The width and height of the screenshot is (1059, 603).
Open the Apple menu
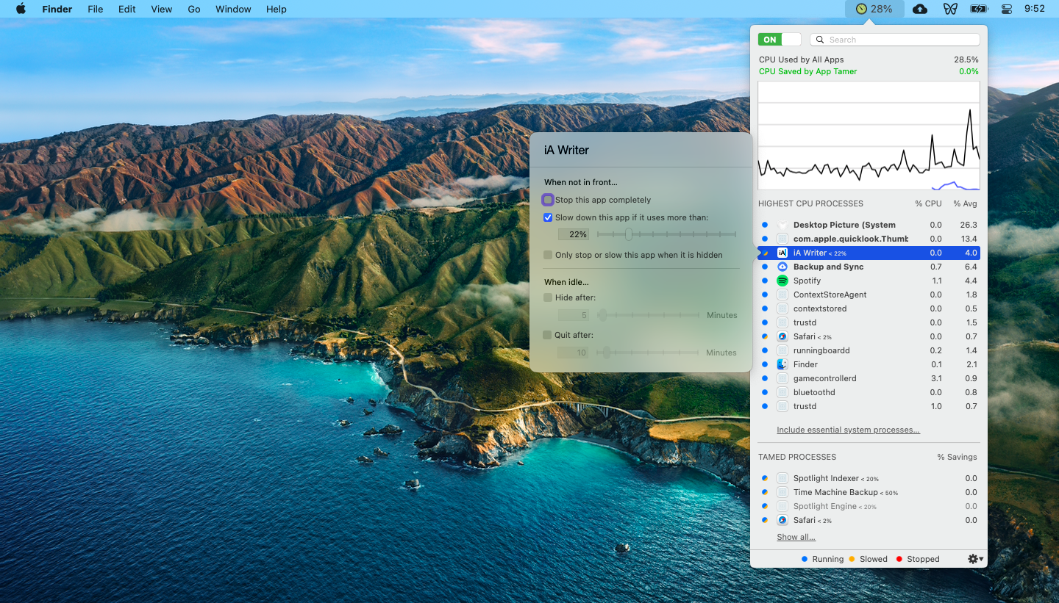(21, 9)
